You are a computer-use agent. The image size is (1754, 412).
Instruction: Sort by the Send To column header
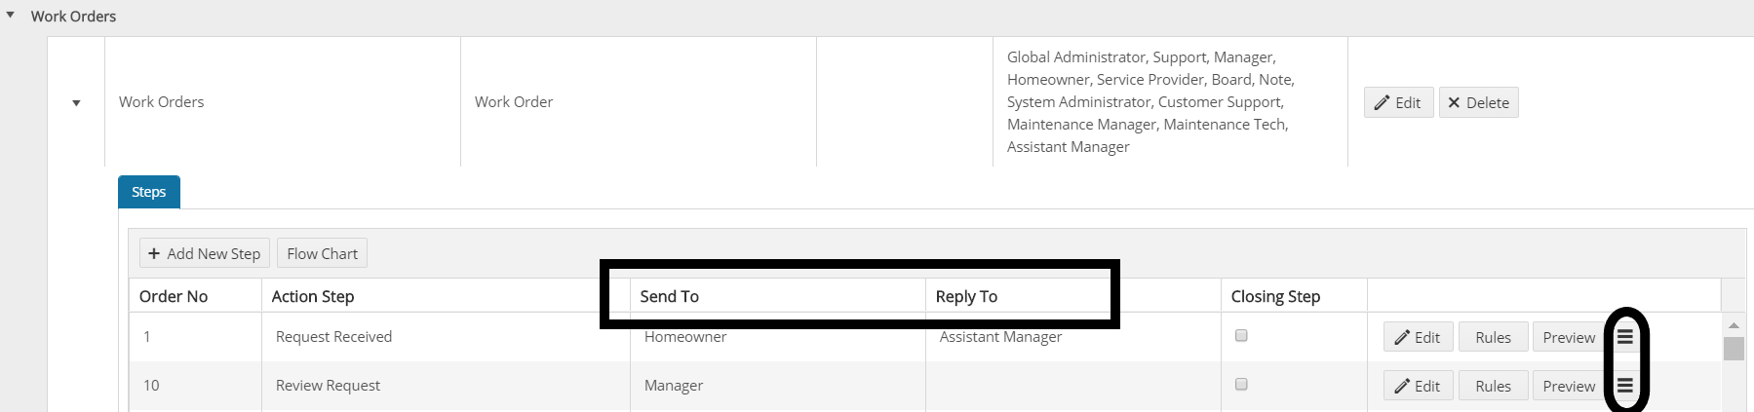click(x=669, y=296)
